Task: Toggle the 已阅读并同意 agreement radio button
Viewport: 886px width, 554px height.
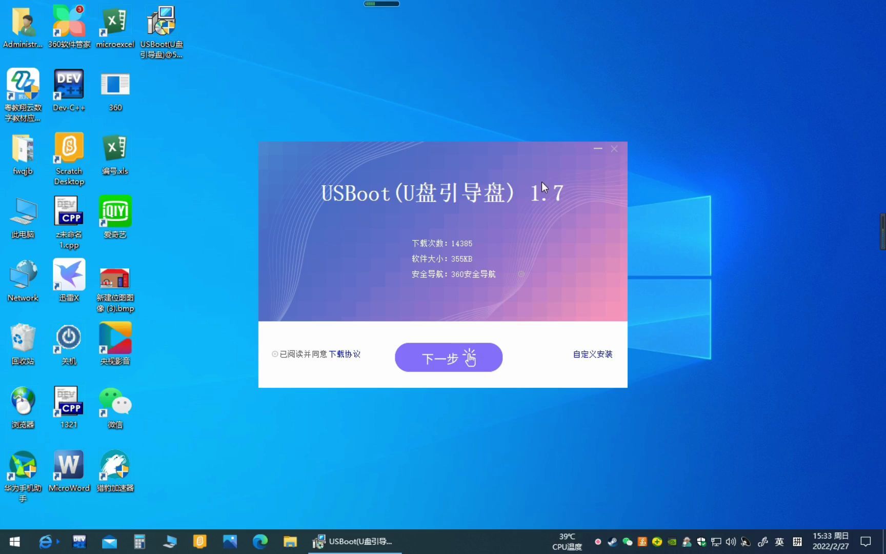Action: coord(275,354)
